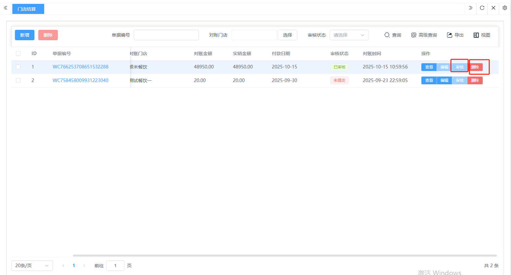Focus the 单据编号 input field
The width and height of the screenshot is (511, 275).
click(x=166, y=35)
